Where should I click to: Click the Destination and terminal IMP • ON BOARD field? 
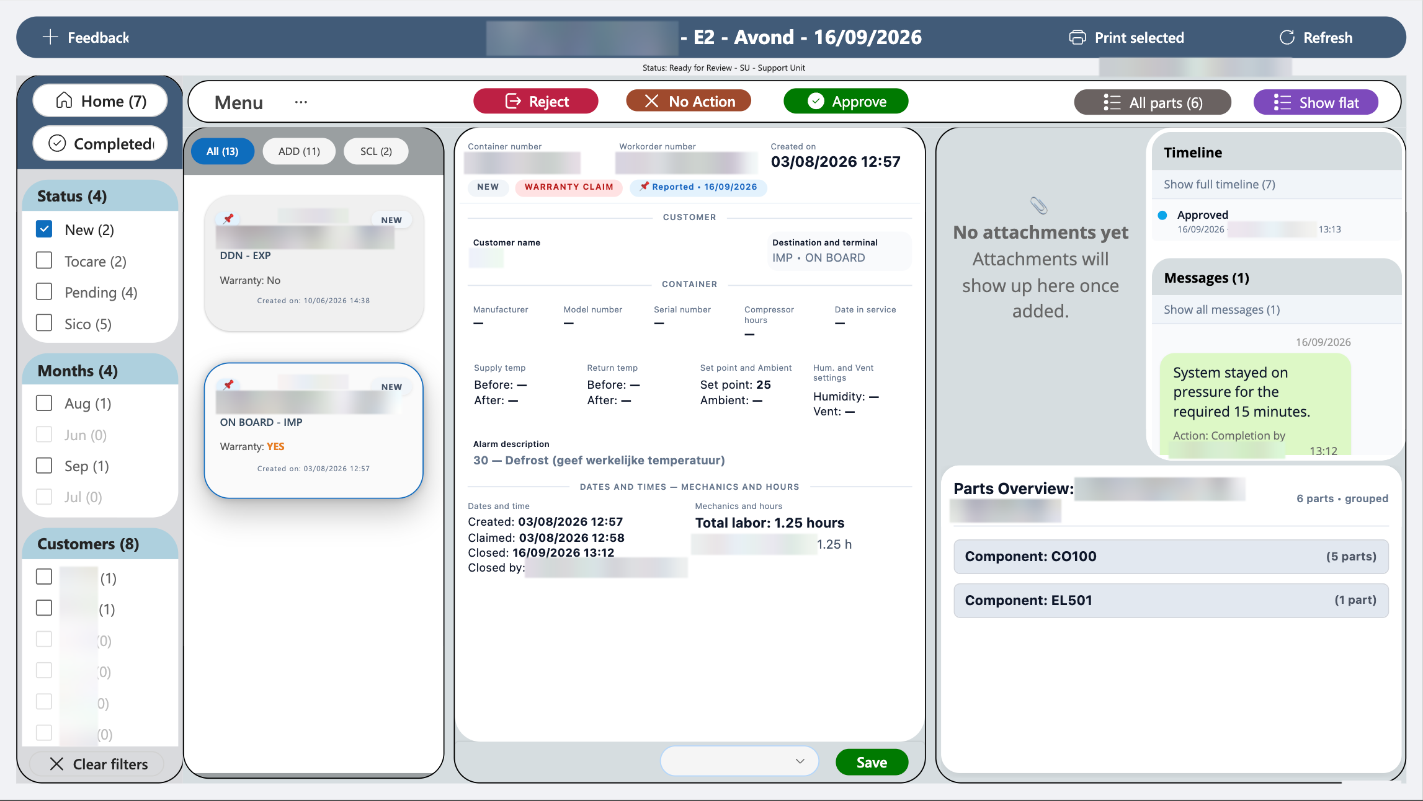839,251
